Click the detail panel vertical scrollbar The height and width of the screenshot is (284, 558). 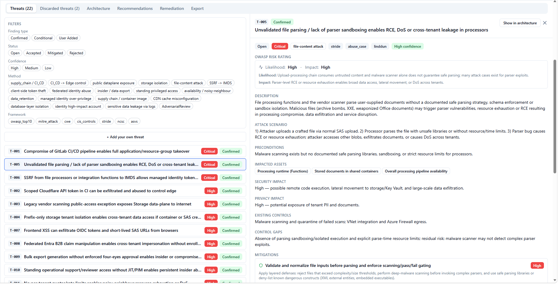(x=555, y=116)
